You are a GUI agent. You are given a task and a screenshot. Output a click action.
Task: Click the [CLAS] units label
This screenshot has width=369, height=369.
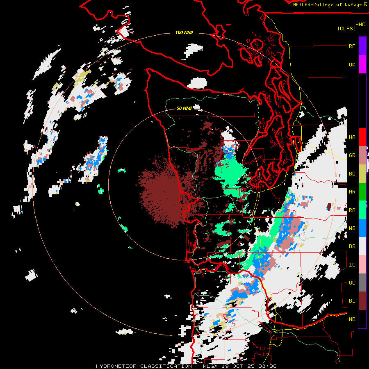[x=346, y=28]
